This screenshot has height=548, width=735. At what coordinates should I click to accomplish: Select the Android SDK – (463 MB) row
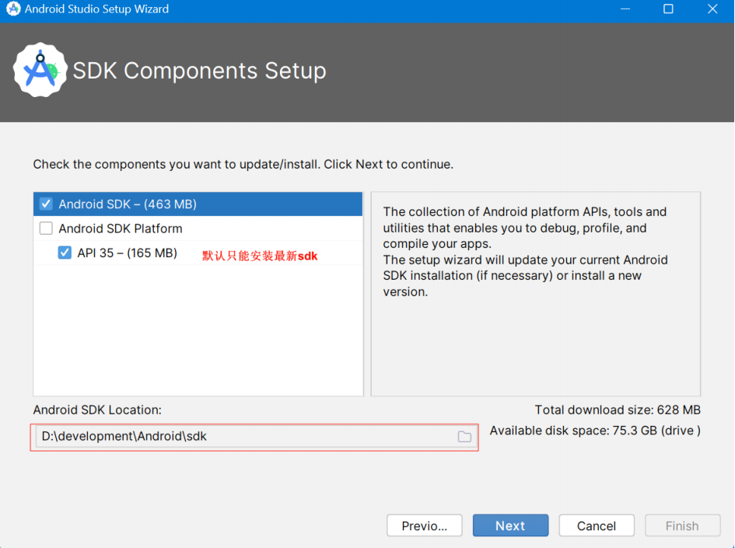click(198, 204)
